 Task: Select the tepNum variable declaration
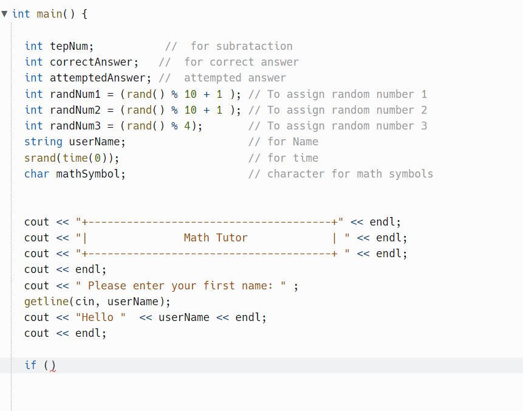pyautogui.click(x=52, y=46)
